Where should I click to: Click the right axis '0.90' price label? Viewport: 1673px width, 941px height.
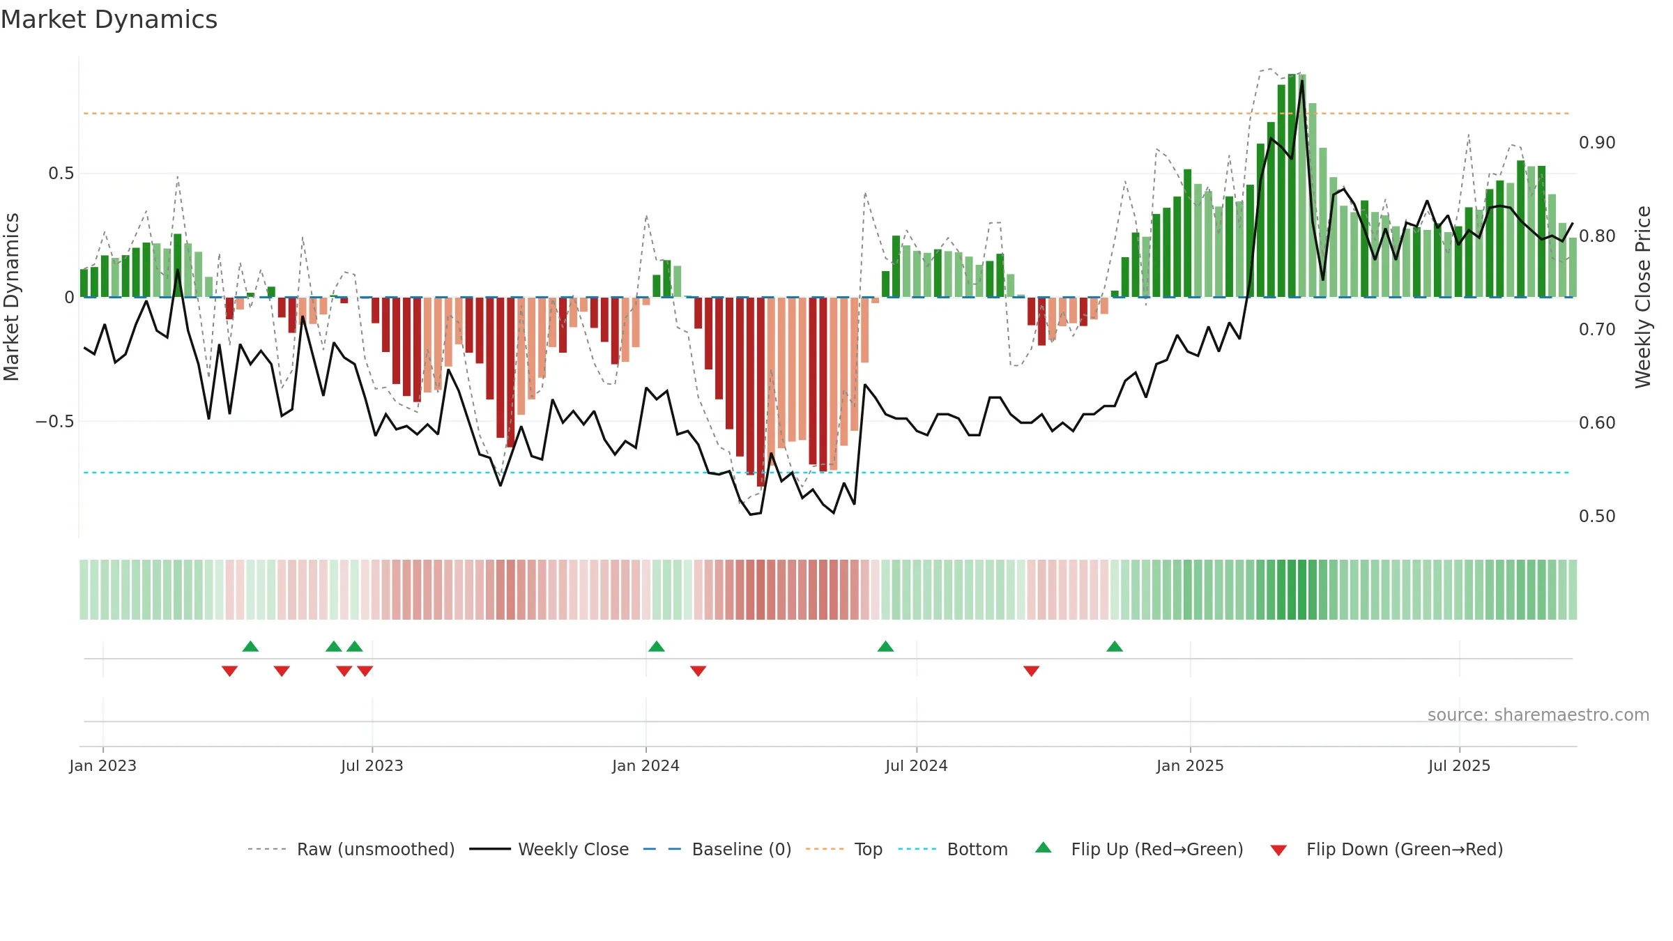(1597, 143)
